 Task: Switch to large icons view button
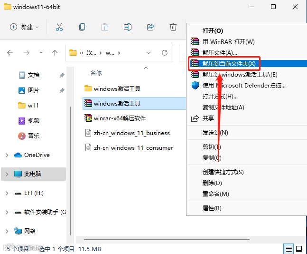[x=299, y=249]
